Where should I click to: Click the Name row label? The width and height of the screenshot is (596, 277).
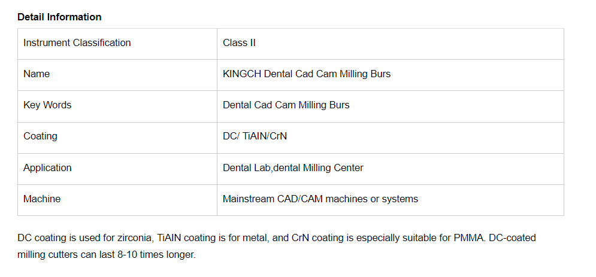pos(37,74)
